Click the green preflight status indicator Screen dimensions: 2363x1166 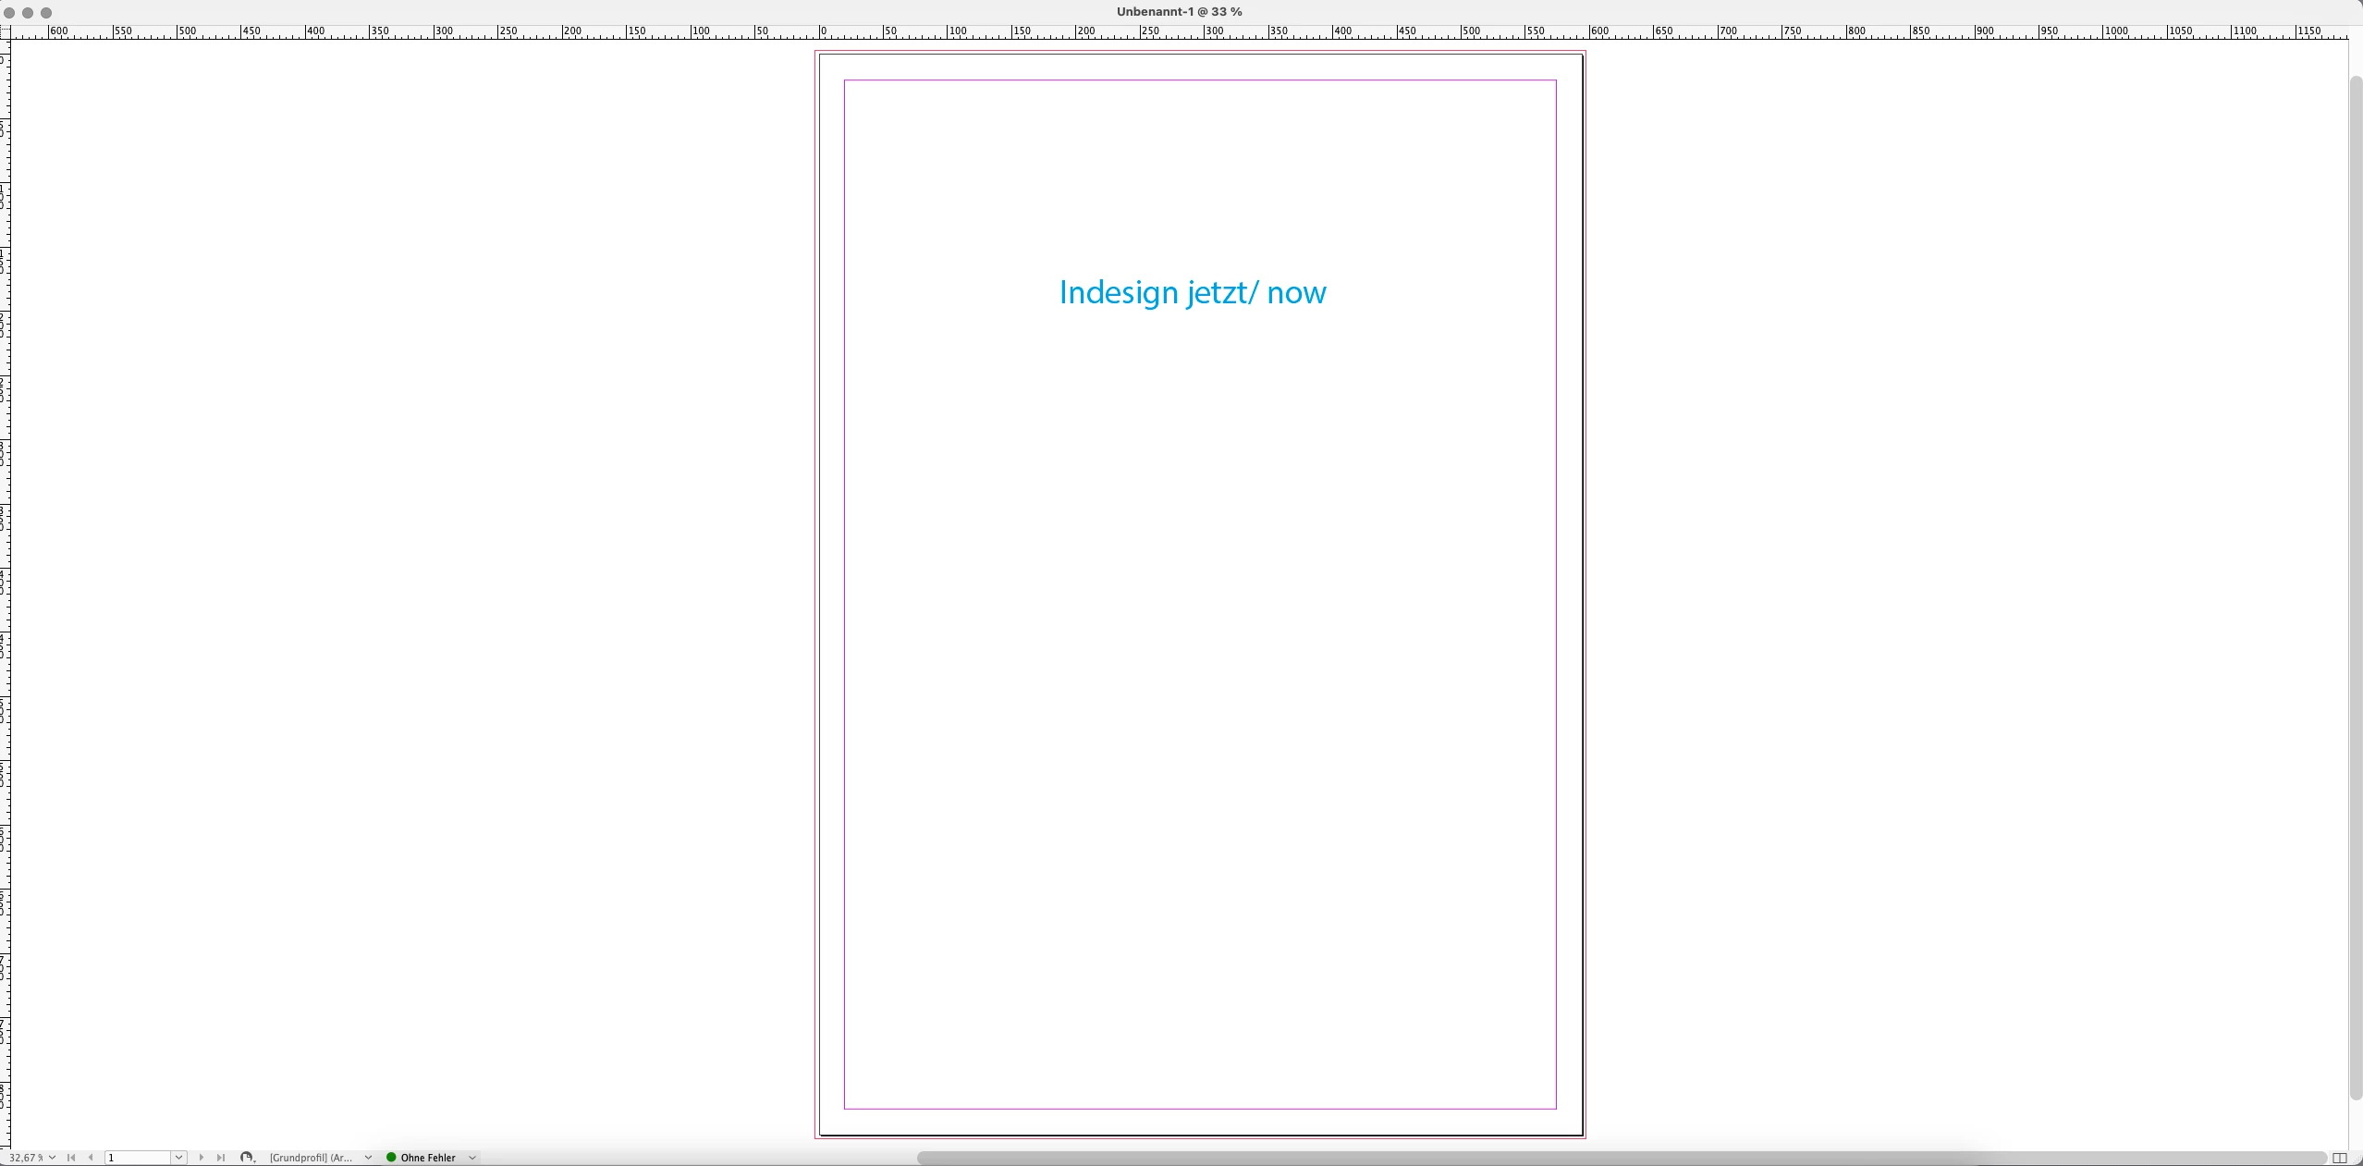point(391,1158)
